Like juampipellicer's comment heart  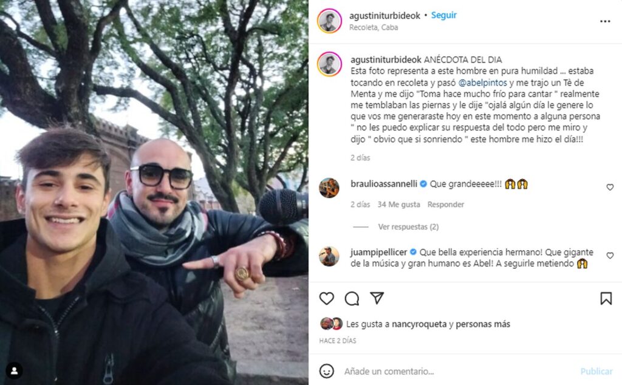click(610, 256)
